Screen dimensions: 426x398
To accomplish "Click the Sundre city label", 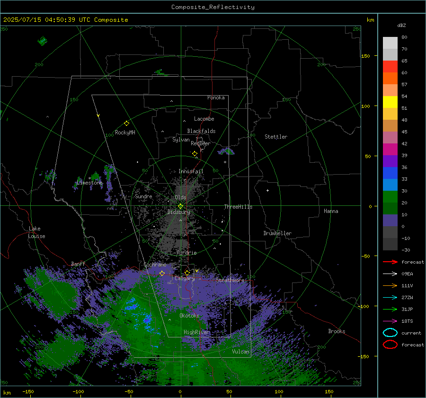I will tap(143, 196).
